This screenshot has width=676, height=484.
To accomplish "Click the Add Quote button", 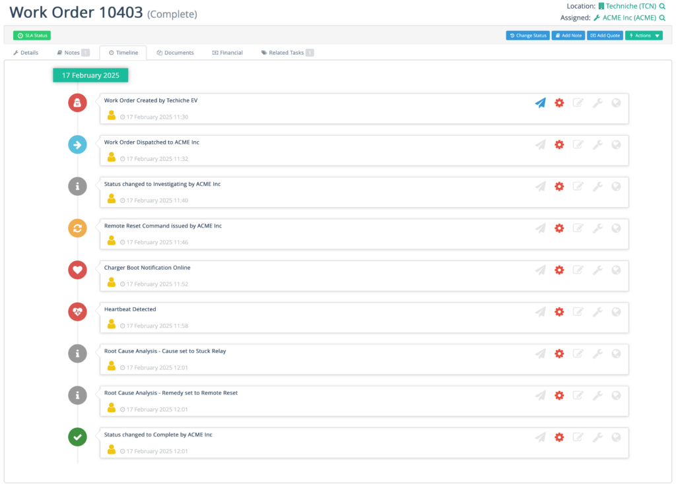I will pos(605,36).
